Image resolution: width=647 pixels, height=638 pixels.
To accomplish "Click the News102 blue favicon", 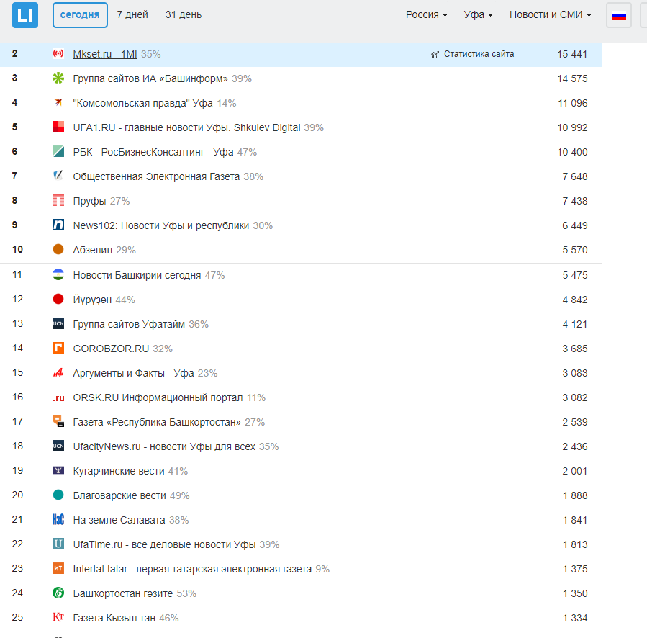I will [58, 225].
